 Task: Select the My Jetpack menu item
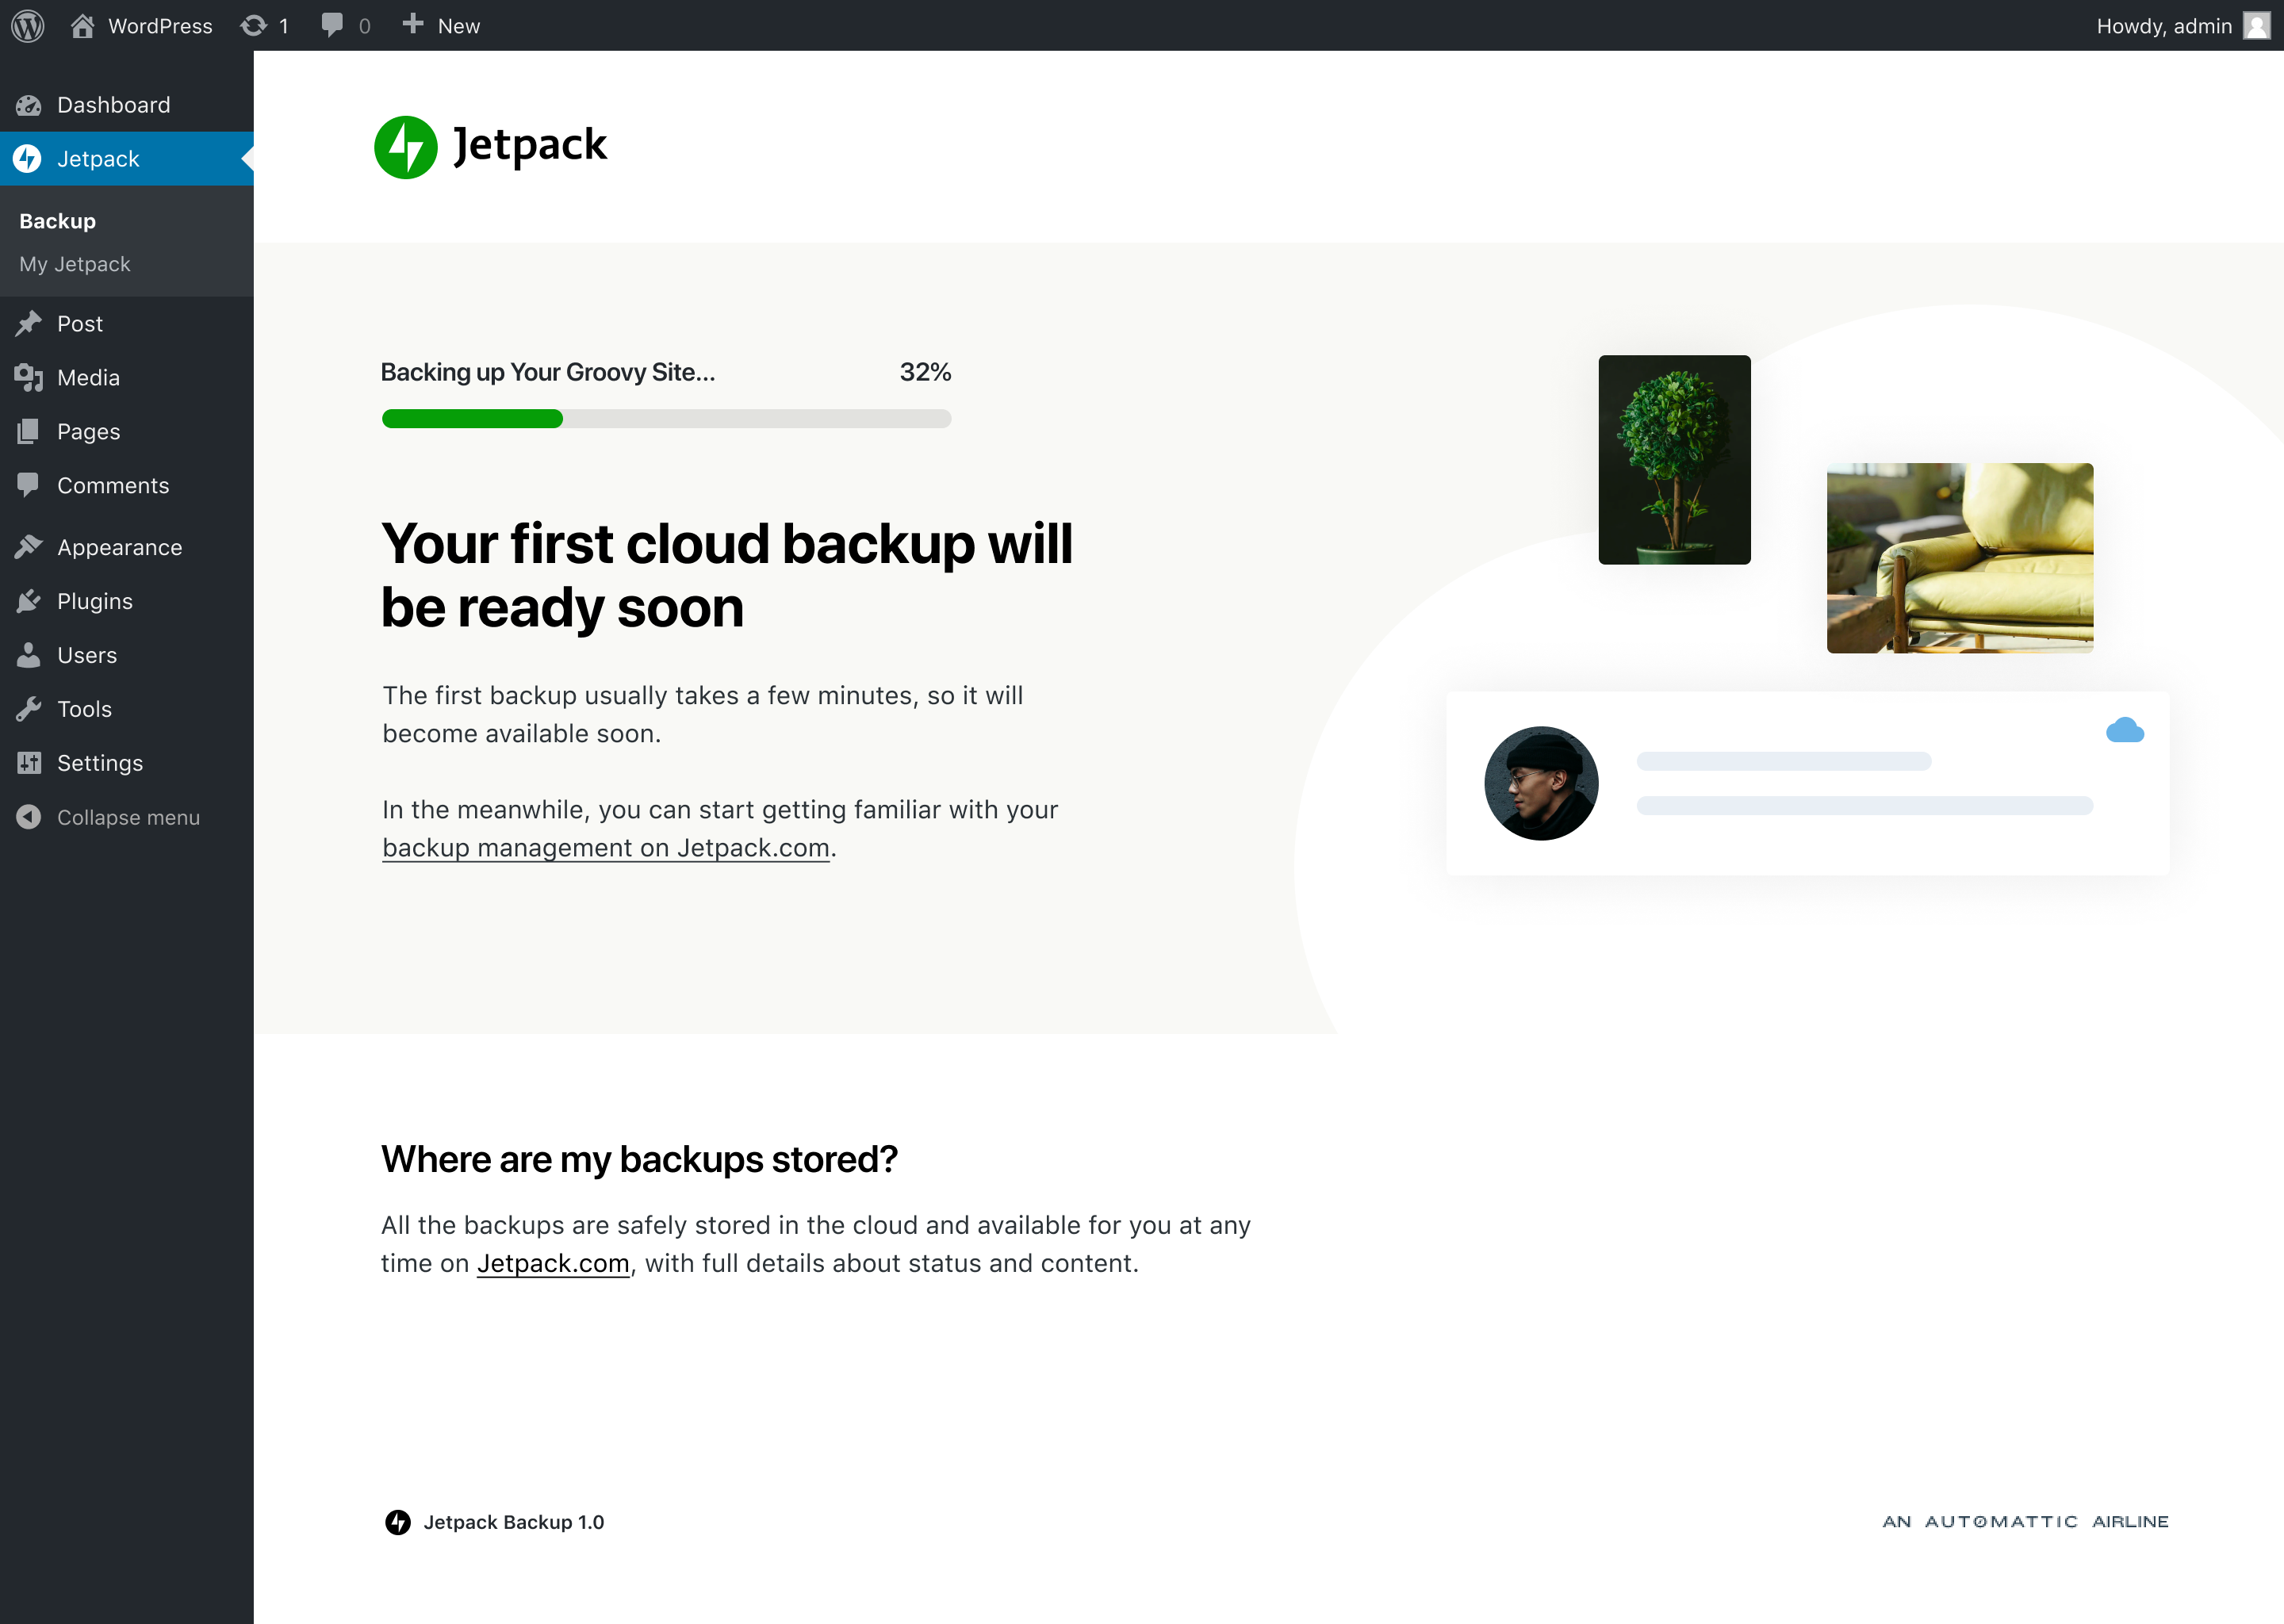(x=74, y=262)
